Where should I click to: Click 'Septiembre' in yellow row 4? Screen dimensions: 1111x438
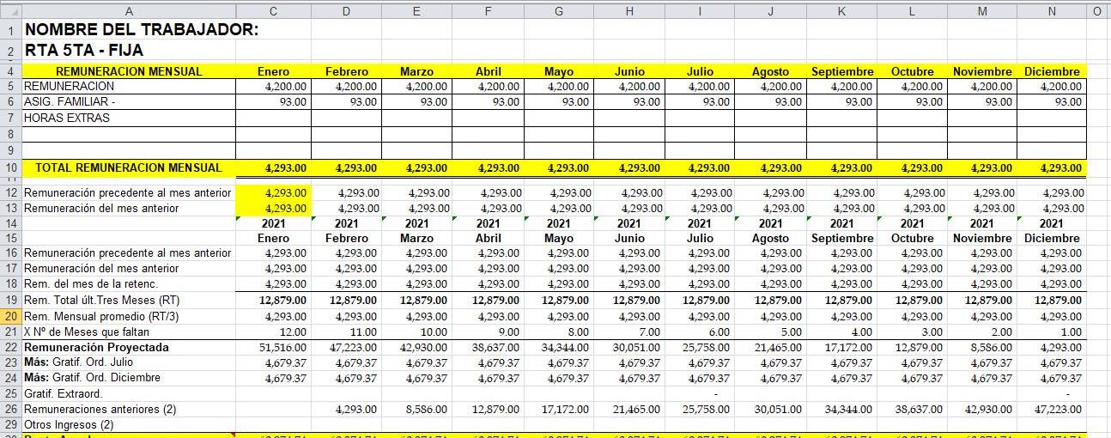pyautogui.click(x=842, y=71)
